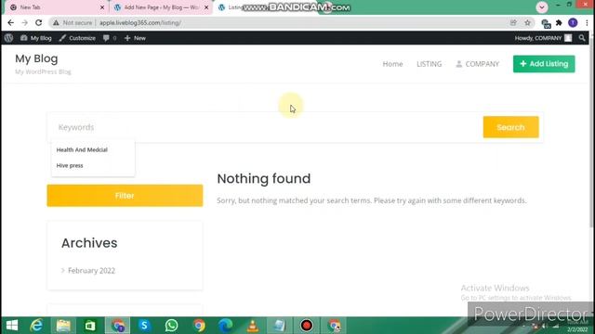Switch to the Add New Page tab
The image size is (595, 334).
pos(161,7)
